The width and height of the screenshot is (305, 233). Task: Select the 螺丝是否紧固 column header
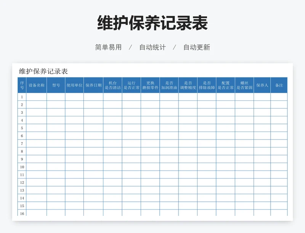(x=244, y=85)
